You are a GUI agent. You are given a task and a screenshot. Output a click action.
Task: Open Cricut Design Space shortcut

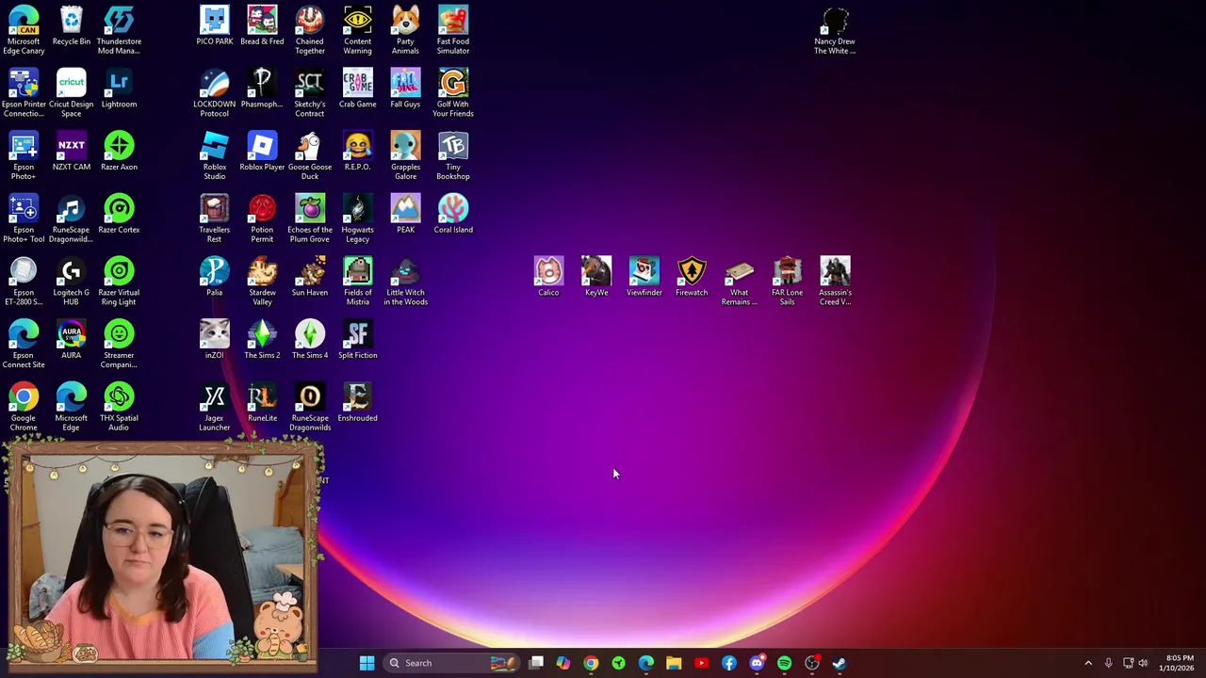click(x=72, y=93)
